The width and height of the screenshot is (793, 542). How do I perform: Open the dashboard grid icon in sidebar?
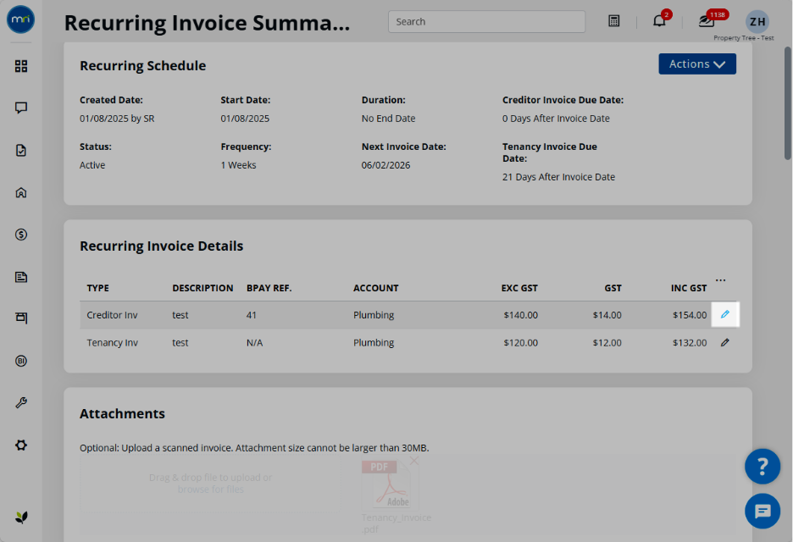(x=20, y=66)
